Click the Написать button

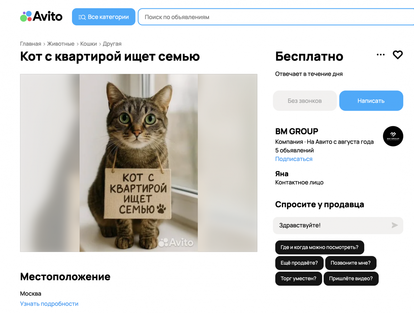coord(371,101)
